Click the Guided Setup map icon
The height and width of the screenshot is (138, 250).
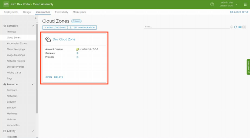[x=232, y=12]
